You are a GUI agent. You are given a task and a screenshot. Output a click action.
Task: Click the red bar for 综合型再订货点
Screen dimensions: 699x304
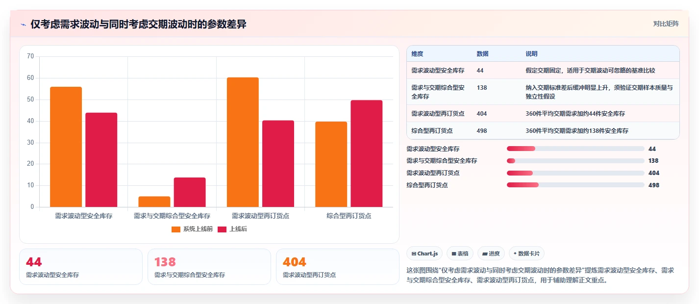(367, 153)
